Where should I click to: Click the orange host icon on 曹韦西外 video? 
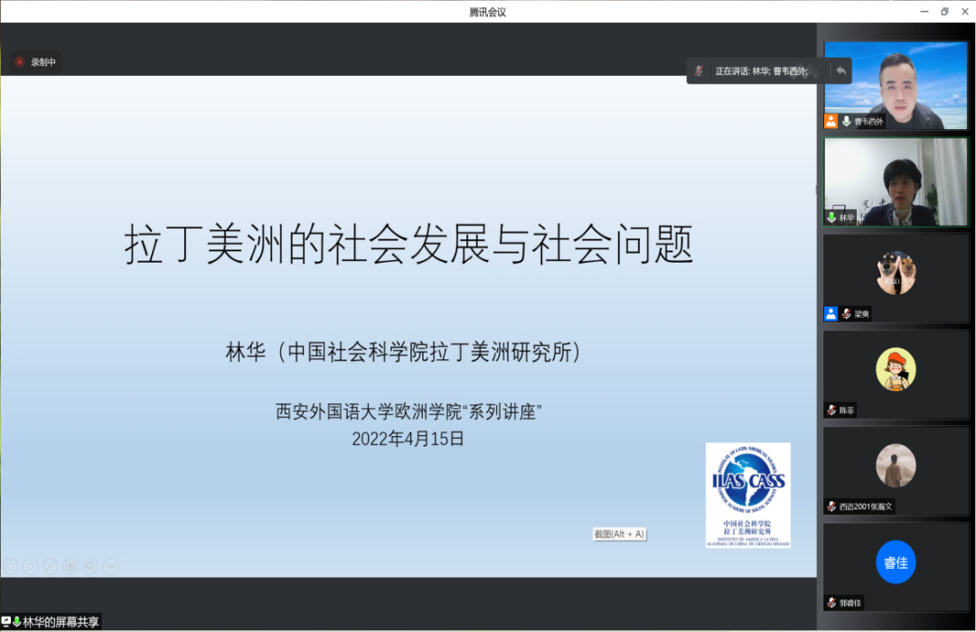[x=831, y=121]
